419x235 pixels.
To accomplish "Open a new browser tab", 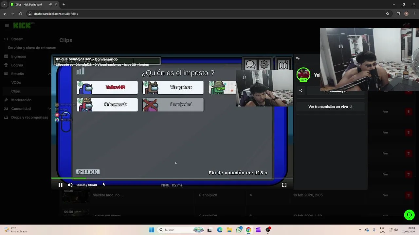I will pyautogui.click(x=64, y=5).
